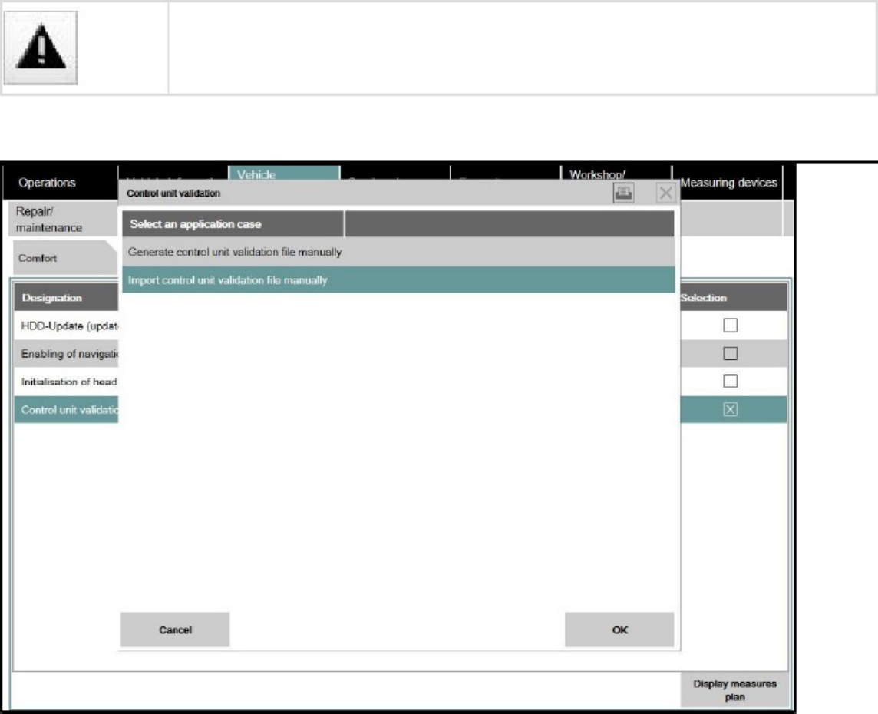The image size is (878, 714).
Task: Untick the Control unit validation checkbox
Action: coord(730,409)
